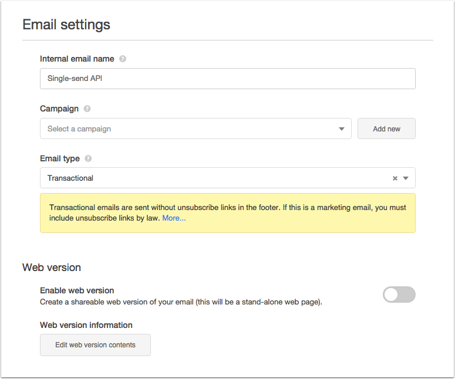Toggle the Enable web version switch

click(x=399, y=295)
